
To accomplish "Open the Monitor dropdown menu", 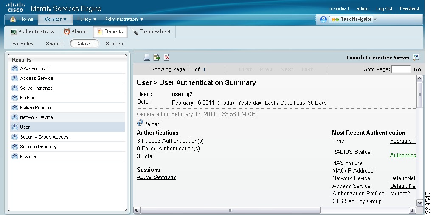I will click(x=55, y=19).
